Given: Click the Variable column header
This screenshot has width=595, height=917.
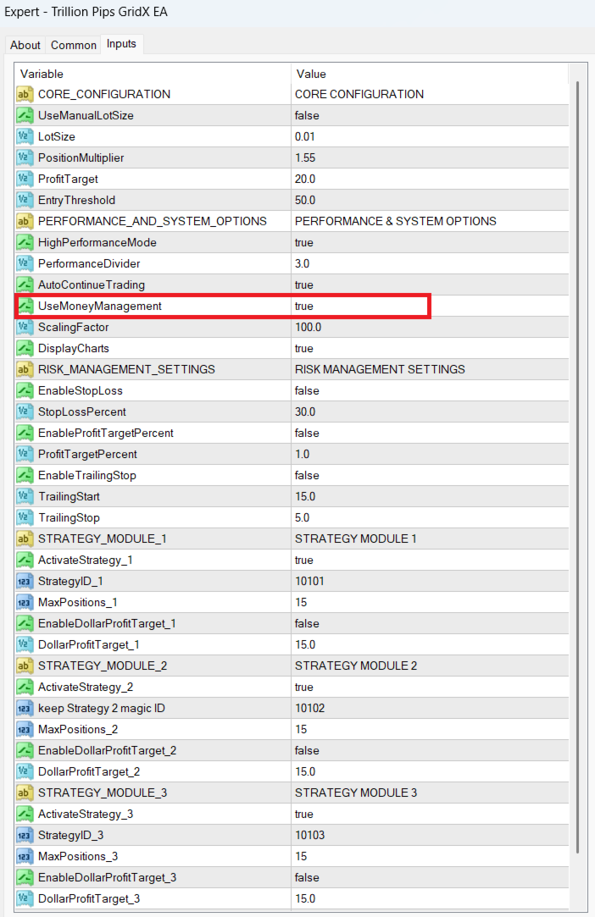Looking at the screenshot, I should coord(153,74).
